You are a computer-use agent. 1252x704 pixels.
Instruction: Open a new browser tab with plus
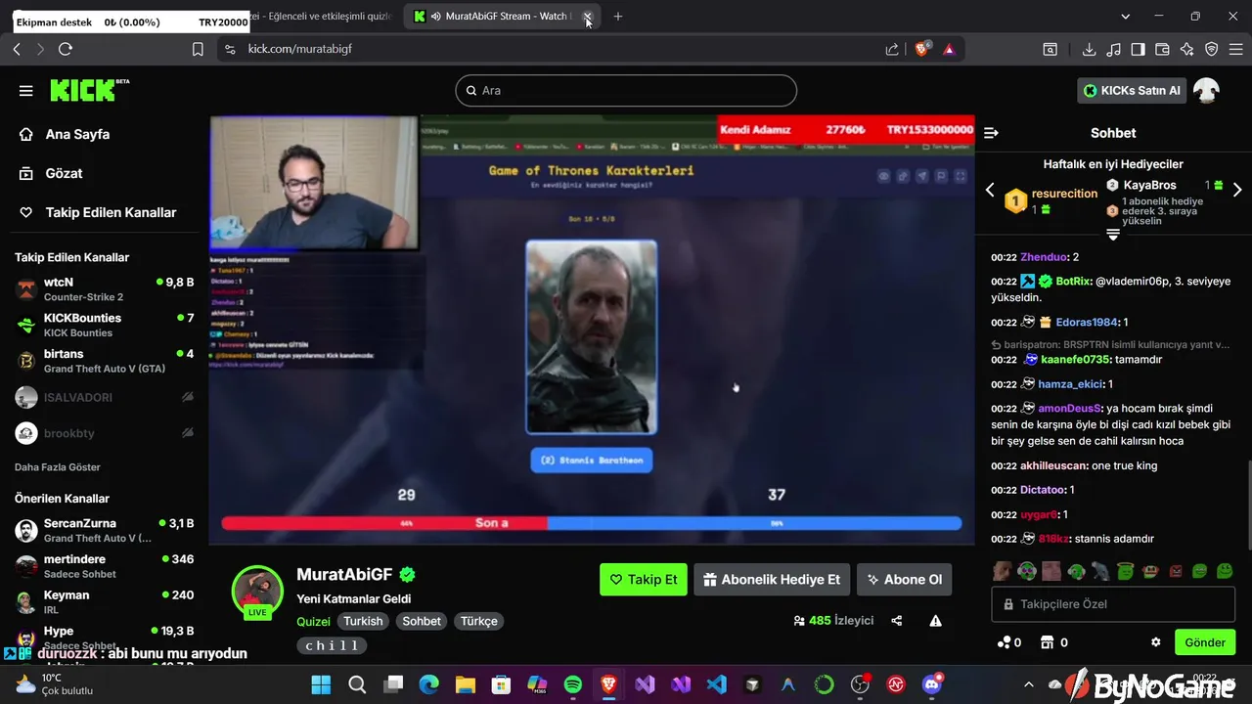pos(617,17)
